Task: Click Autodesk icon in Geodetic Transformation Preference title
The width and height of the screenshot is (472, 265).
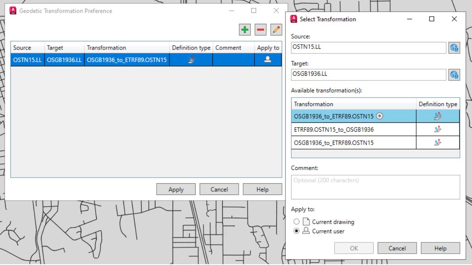Action: pos(13,10)
